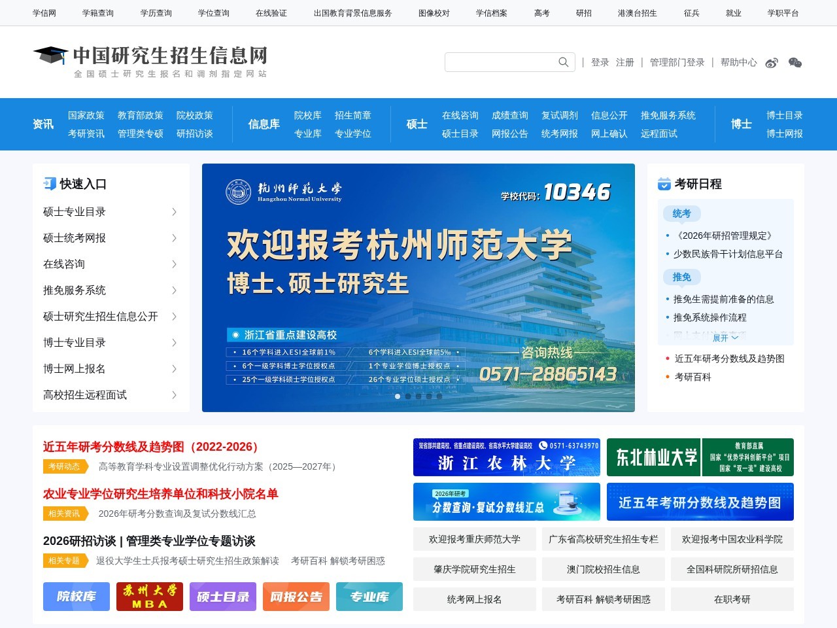Image resolution: width=837 pixels, height=628 pixels.
Task: Open 推免系统操作流程 link
Action: pos(710,317)
